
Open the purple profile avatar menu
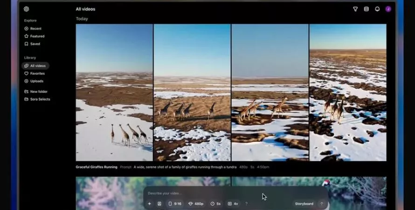[x=388, y=9]
